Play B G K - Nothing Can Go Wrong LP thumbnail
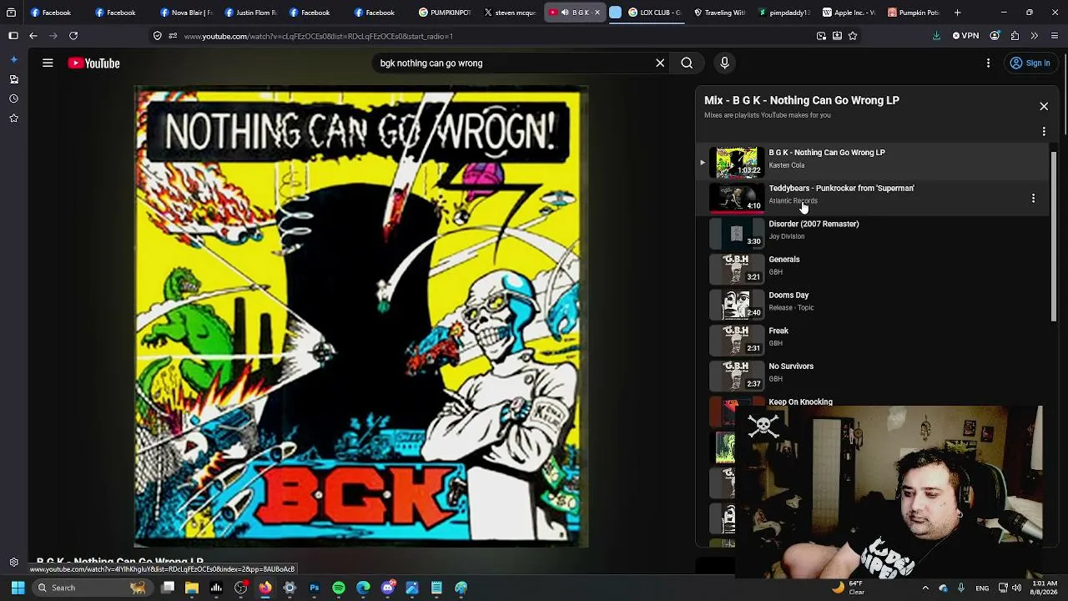The height and width of the screenshot is (601, 1068). pyautogui.click(x=737, y=162)
